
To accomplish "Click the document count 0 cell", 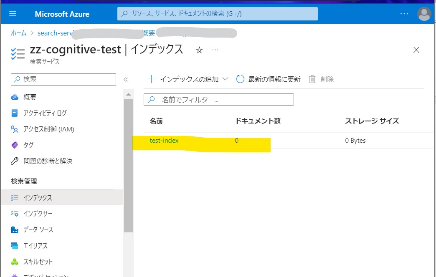I will (237, 141).
